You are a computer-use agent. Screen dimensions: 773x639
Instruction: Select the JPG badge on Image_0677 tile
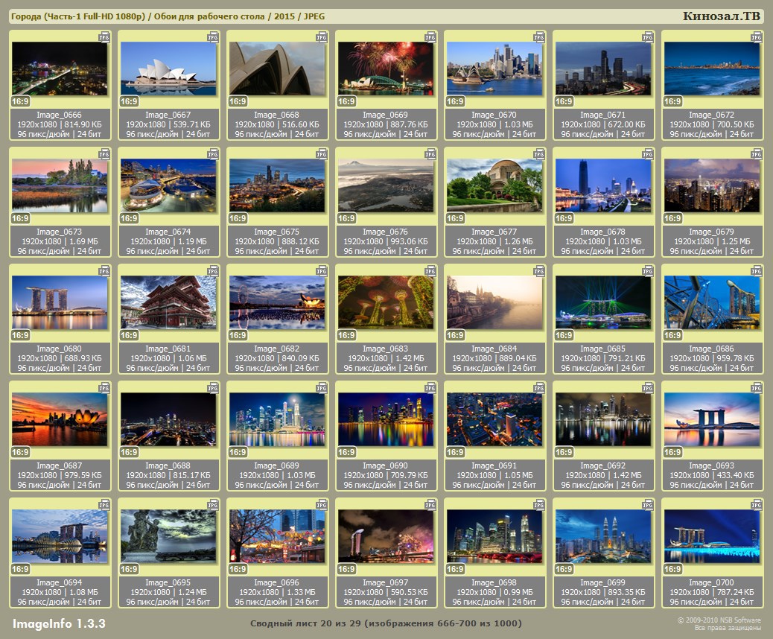(x=539, y=153)
